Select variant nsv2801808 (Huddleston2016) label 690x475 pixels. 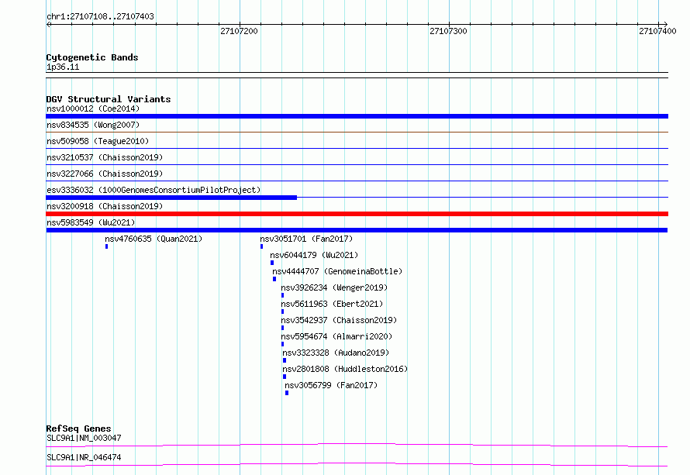pyautogui.click(x=345, y=369)
